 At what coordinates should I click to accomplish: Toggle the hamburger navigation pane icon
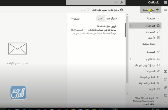165,10
